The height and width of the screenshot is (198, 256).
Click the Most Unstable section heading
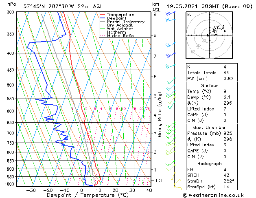[209, 128]
